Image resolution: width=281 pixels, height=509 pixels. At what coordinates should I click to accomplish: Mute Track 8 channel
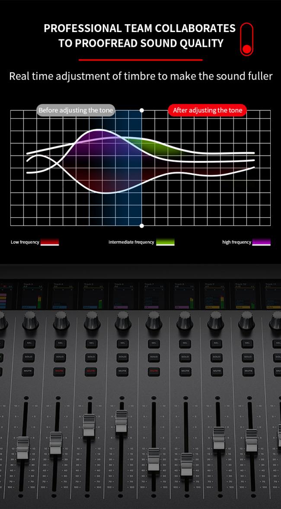click(185, 371)
